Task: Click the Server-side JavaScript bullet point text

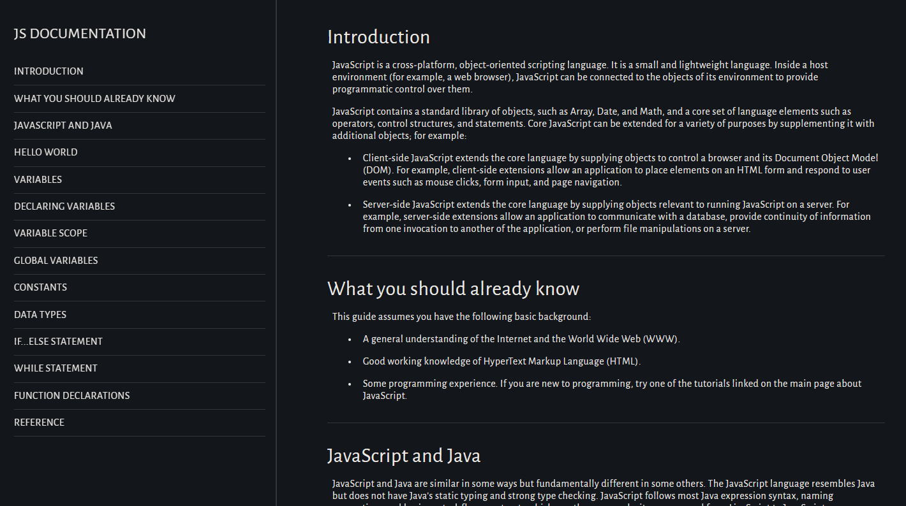Action: [616, 217]
